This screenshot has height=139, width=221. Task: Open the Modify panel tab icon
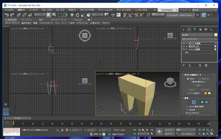tap(189, 30)
